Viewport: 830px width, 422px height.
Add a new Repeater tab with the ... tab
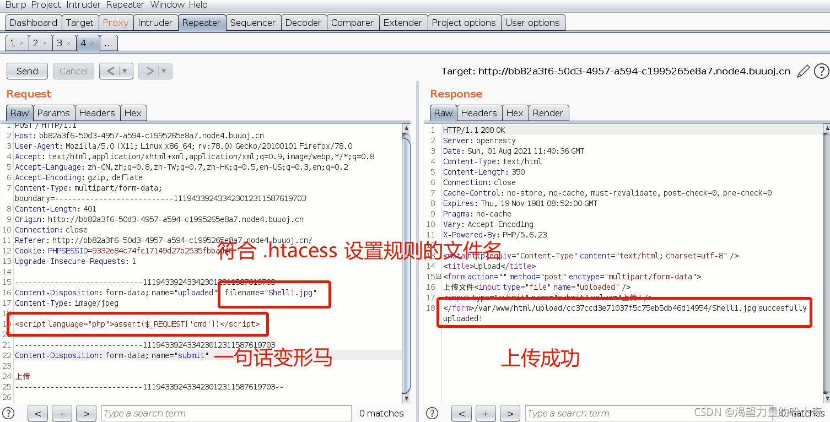[108, 43]
